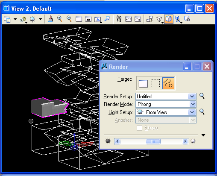The image size is (217, 176).
Task: Open the Render Setup dropdown
Action: click(192, 97)
